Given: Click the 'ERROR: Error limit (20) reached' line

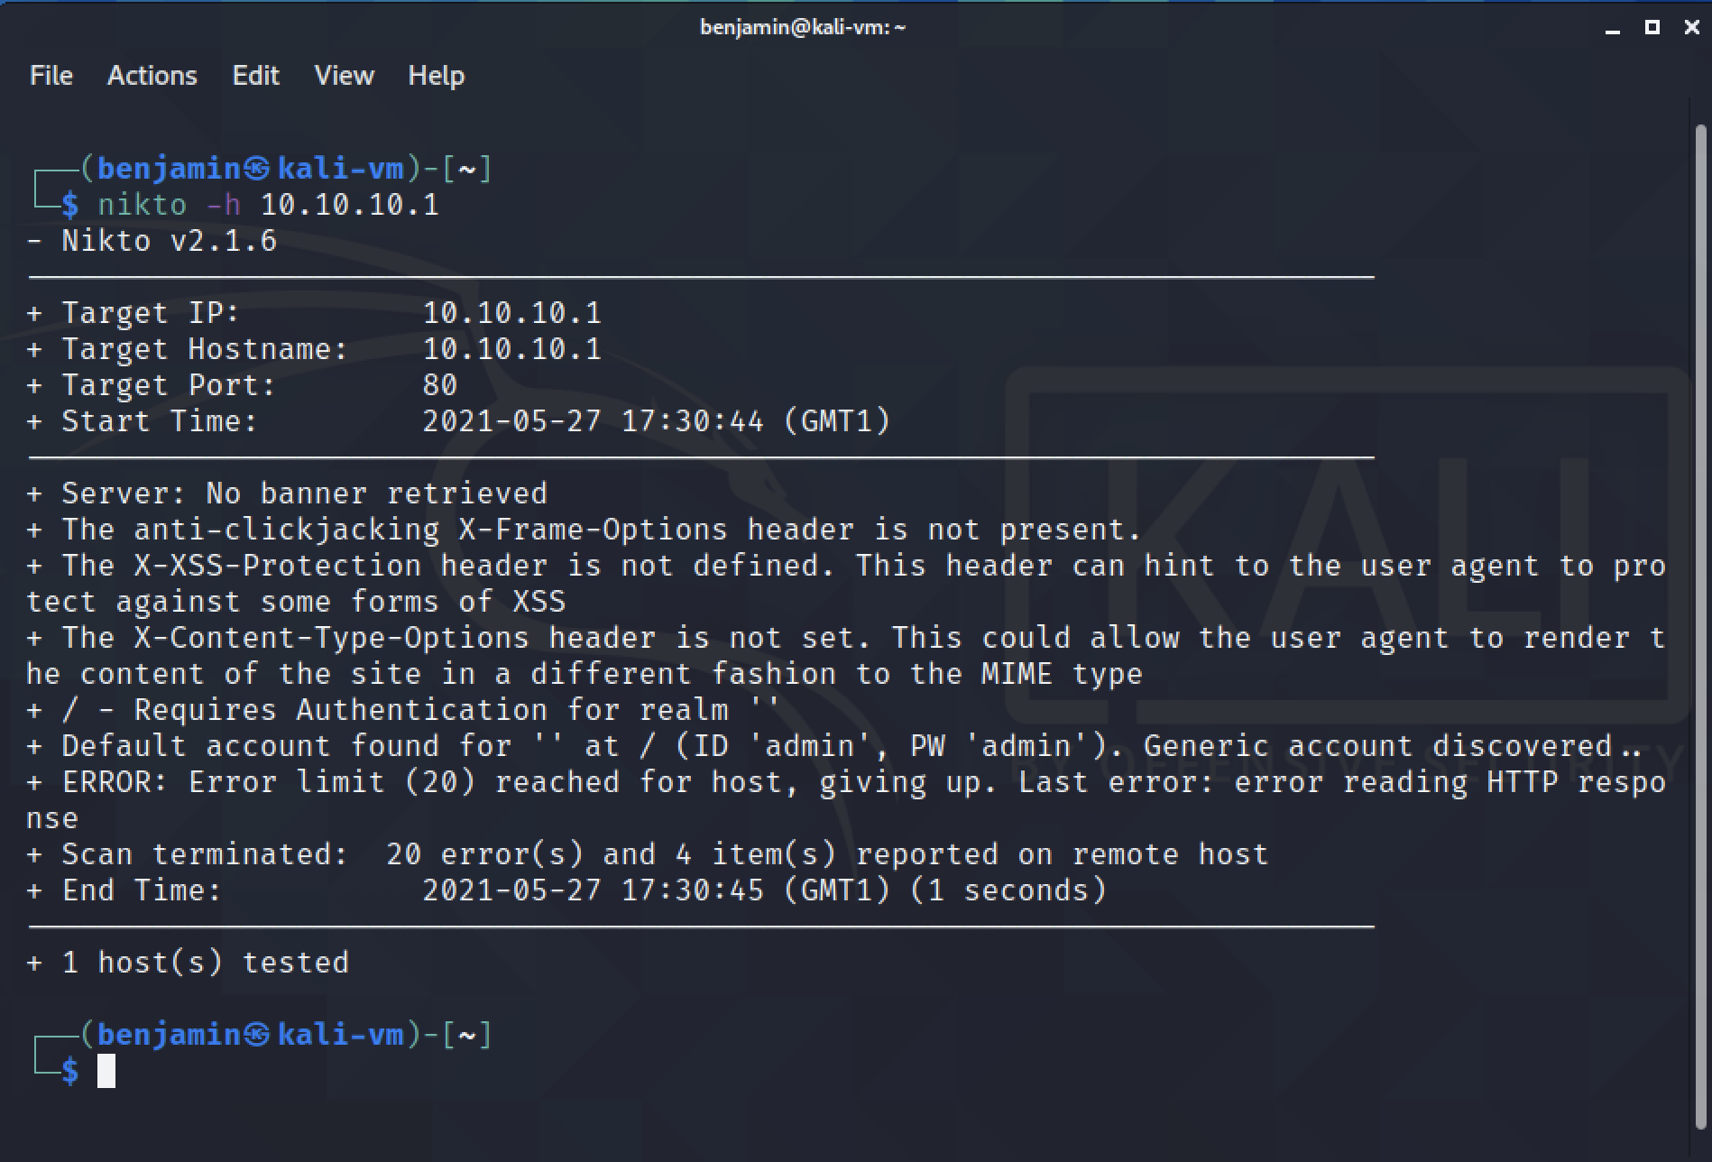Looking at the screenshot, I should pos(846,800).
